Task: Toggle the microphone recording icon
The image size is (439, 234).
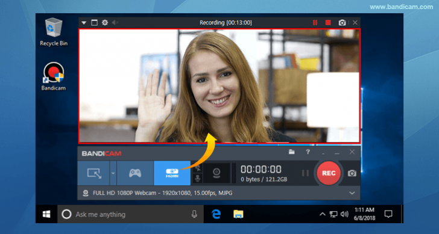Action: [x=197, y=178]
